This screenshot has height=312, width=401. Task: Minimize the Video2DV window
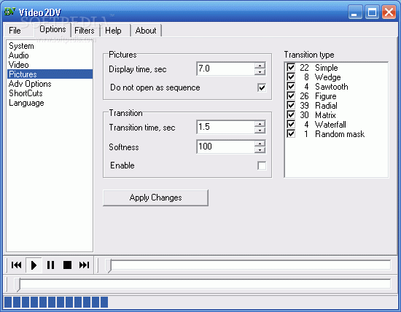pos(355,12)
